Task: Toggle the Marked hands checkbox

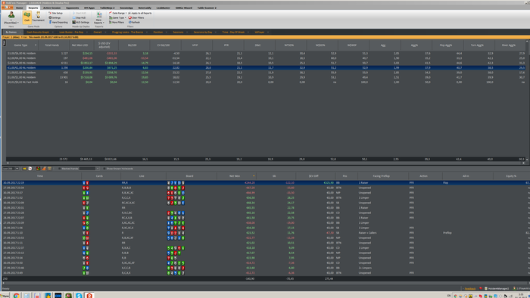Action: click(x=60, y=169)
